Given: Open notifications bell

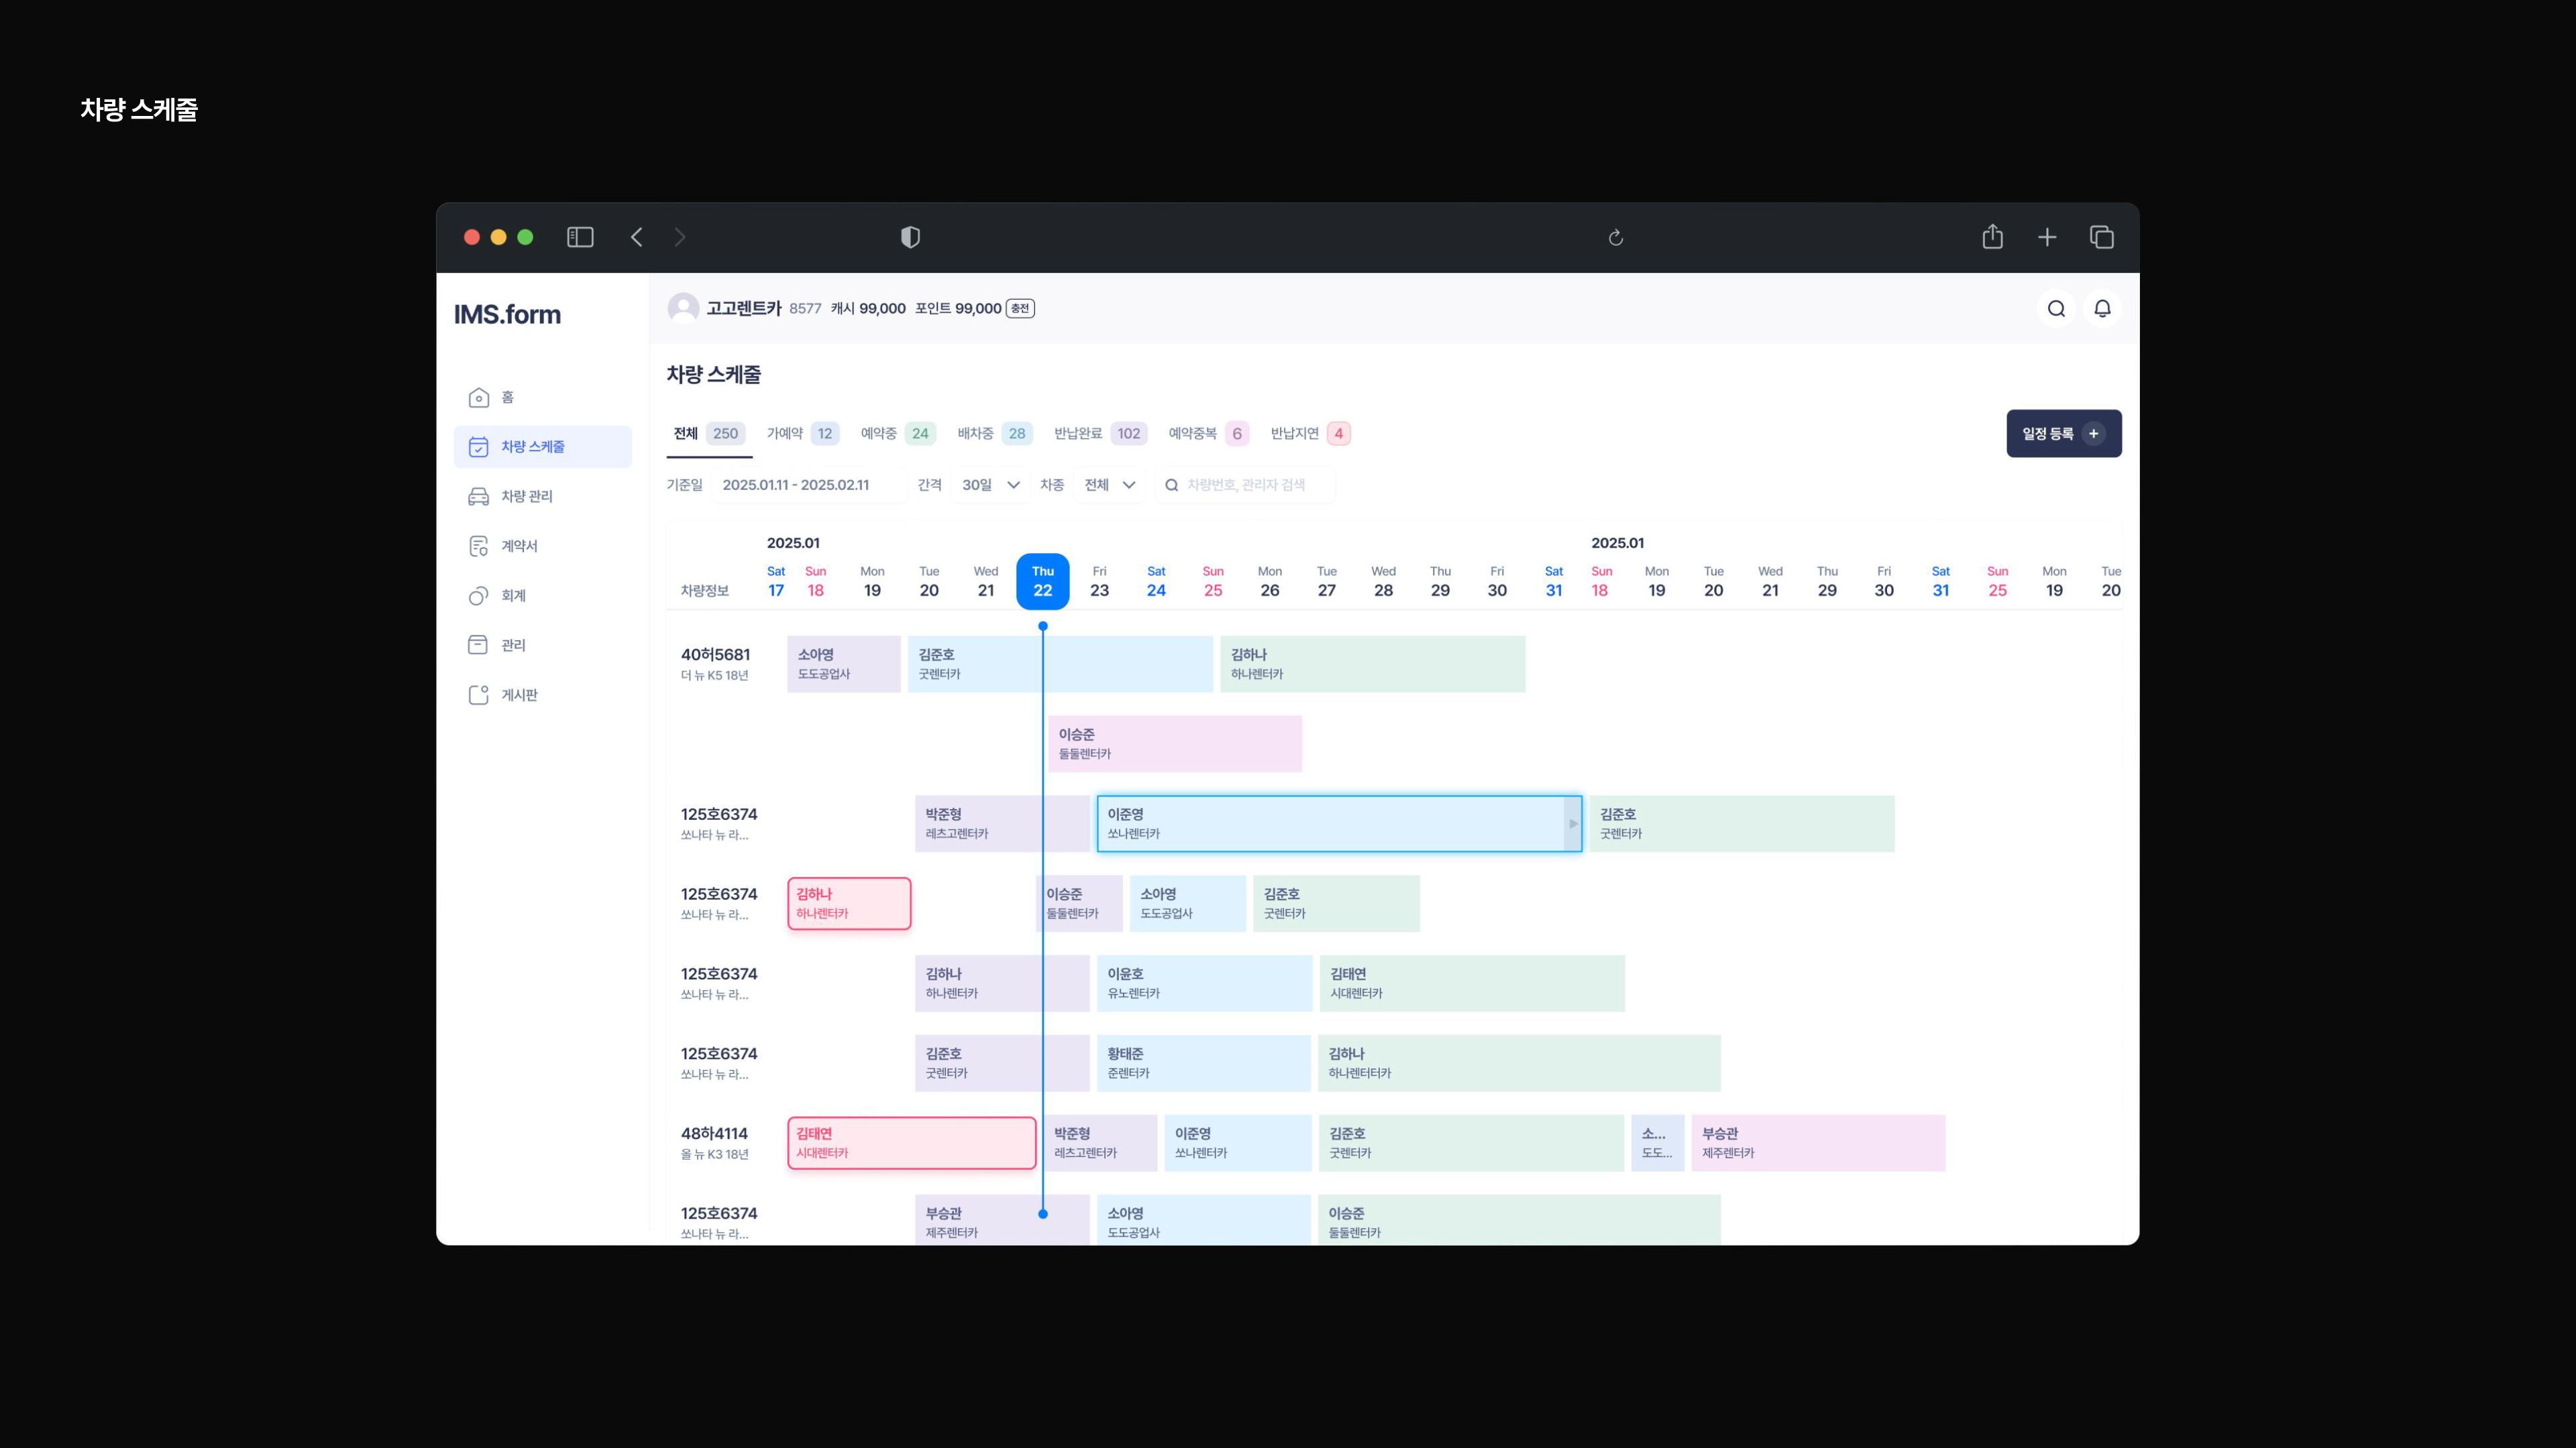Looking at the screenshot, I should pos(2102,309).
